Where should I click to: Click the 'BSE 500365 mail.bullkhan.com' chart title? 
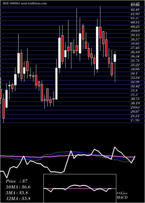(25, 3)
